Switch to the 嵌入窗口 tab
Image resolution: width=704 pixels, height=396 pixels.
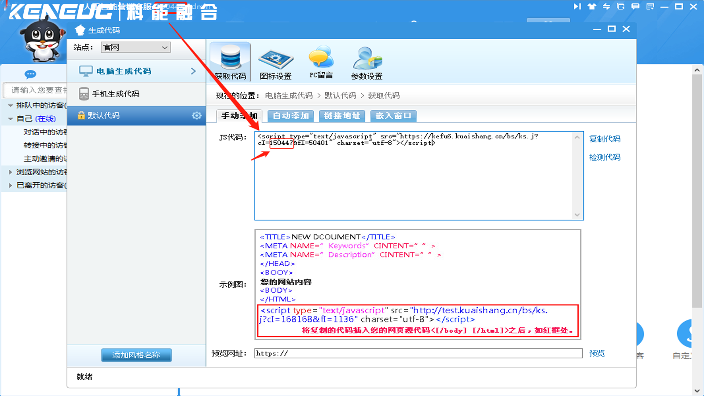click(393, 116)
